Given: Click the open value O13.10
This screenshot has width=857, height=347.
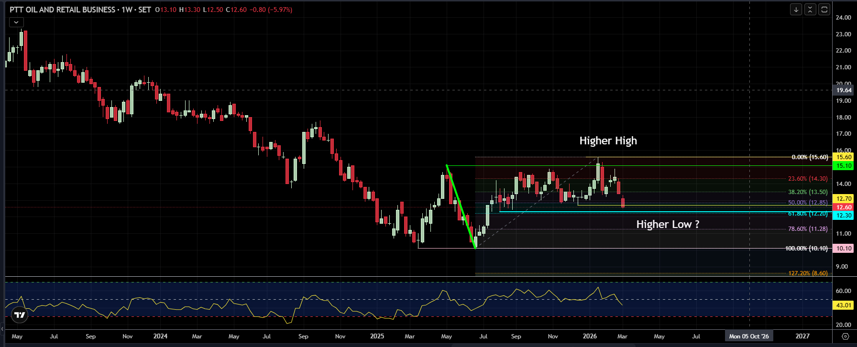Looking at the screenshot, I should (166, 10).
